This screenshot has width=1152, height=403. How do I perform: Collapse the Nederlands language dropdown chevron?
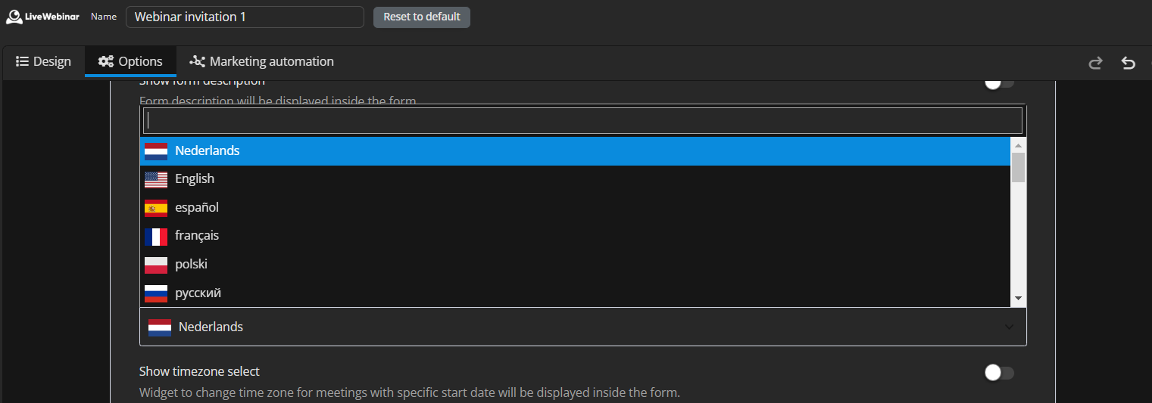[x=1009, y=327]
